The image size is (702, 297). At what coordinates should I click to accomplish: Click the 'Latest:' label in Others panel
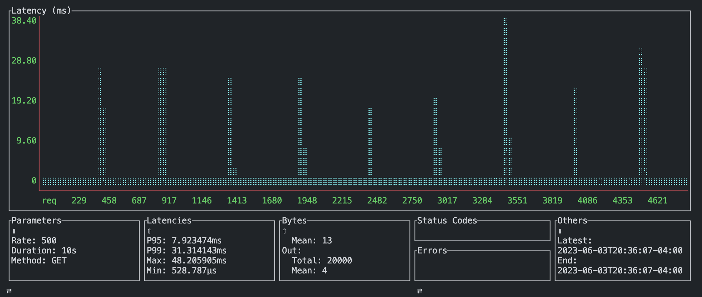pyautogui.click(x=575, y=241)
